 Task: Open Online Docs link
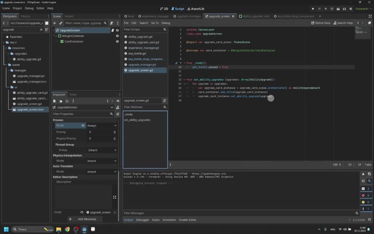point(321,23)
